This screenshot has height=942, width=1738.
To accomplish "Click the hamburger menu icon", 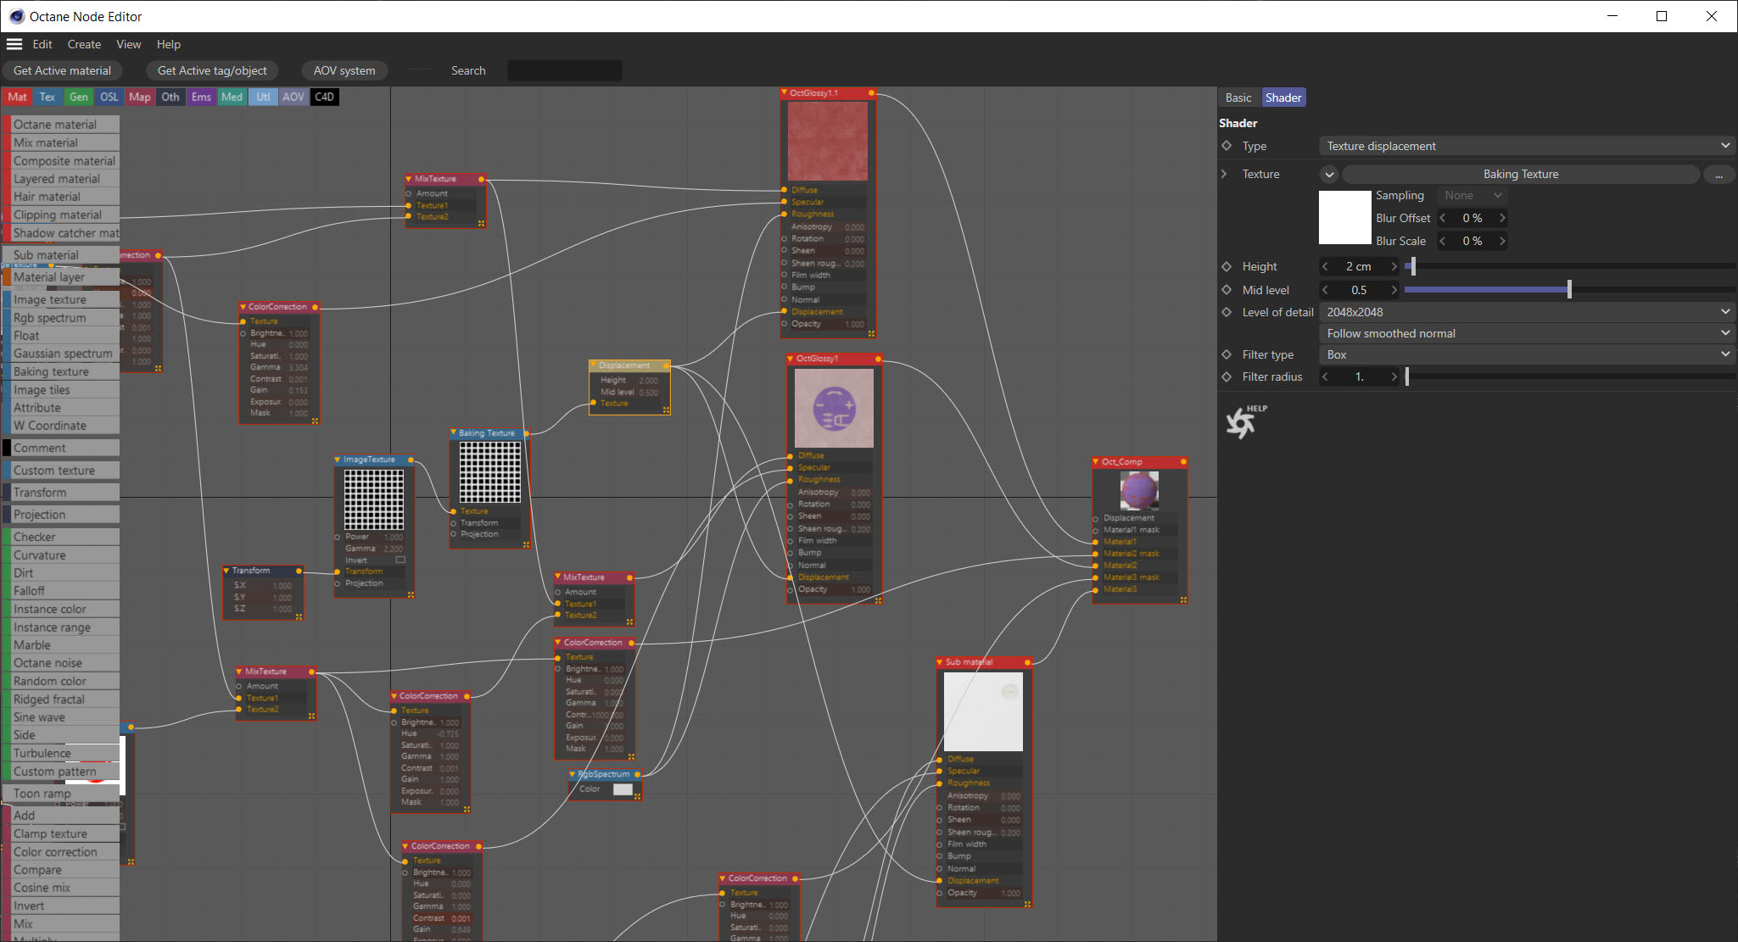I will pos(14,44).
